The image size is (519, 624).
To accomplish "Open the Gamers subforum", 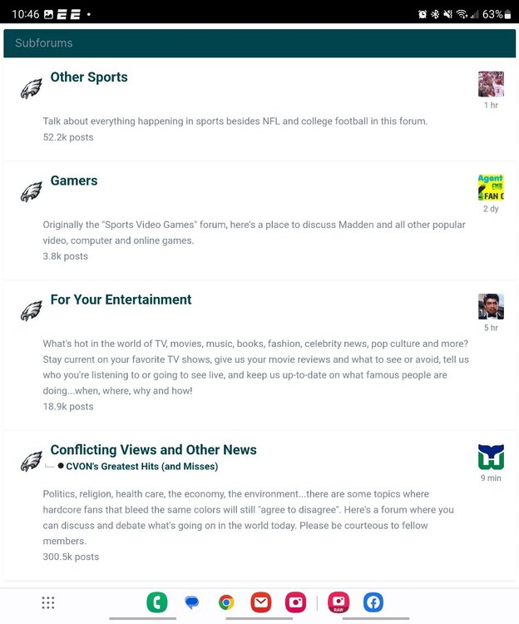I will coord(74,181).
